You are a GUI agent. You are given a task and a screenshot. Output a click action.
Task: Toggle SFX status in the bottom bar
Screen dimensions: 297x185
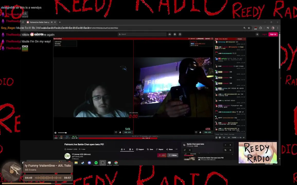[x=61, y=137]
